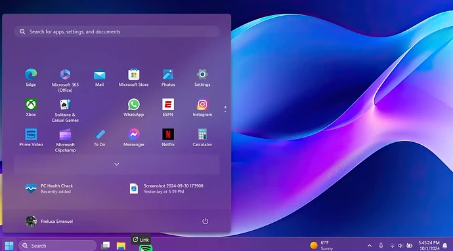Open Microsoft Clipchamp

[65, 140]
